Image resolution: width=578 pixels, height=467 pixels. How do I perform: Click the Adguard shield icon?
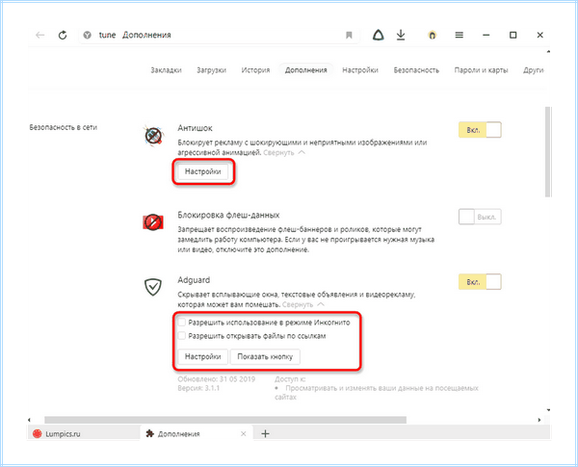tap(153, 287)
